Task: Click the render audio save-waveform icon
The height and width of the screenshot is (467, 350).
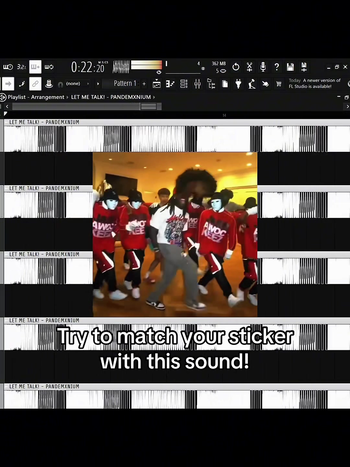Action: click(x=304, y=67)
